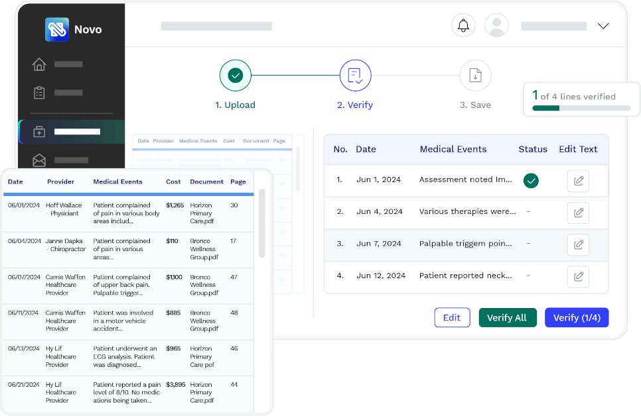Select 'Assessment noted Im...' event text
This screenshot has width=641, height=416.
tap(465, 180)
